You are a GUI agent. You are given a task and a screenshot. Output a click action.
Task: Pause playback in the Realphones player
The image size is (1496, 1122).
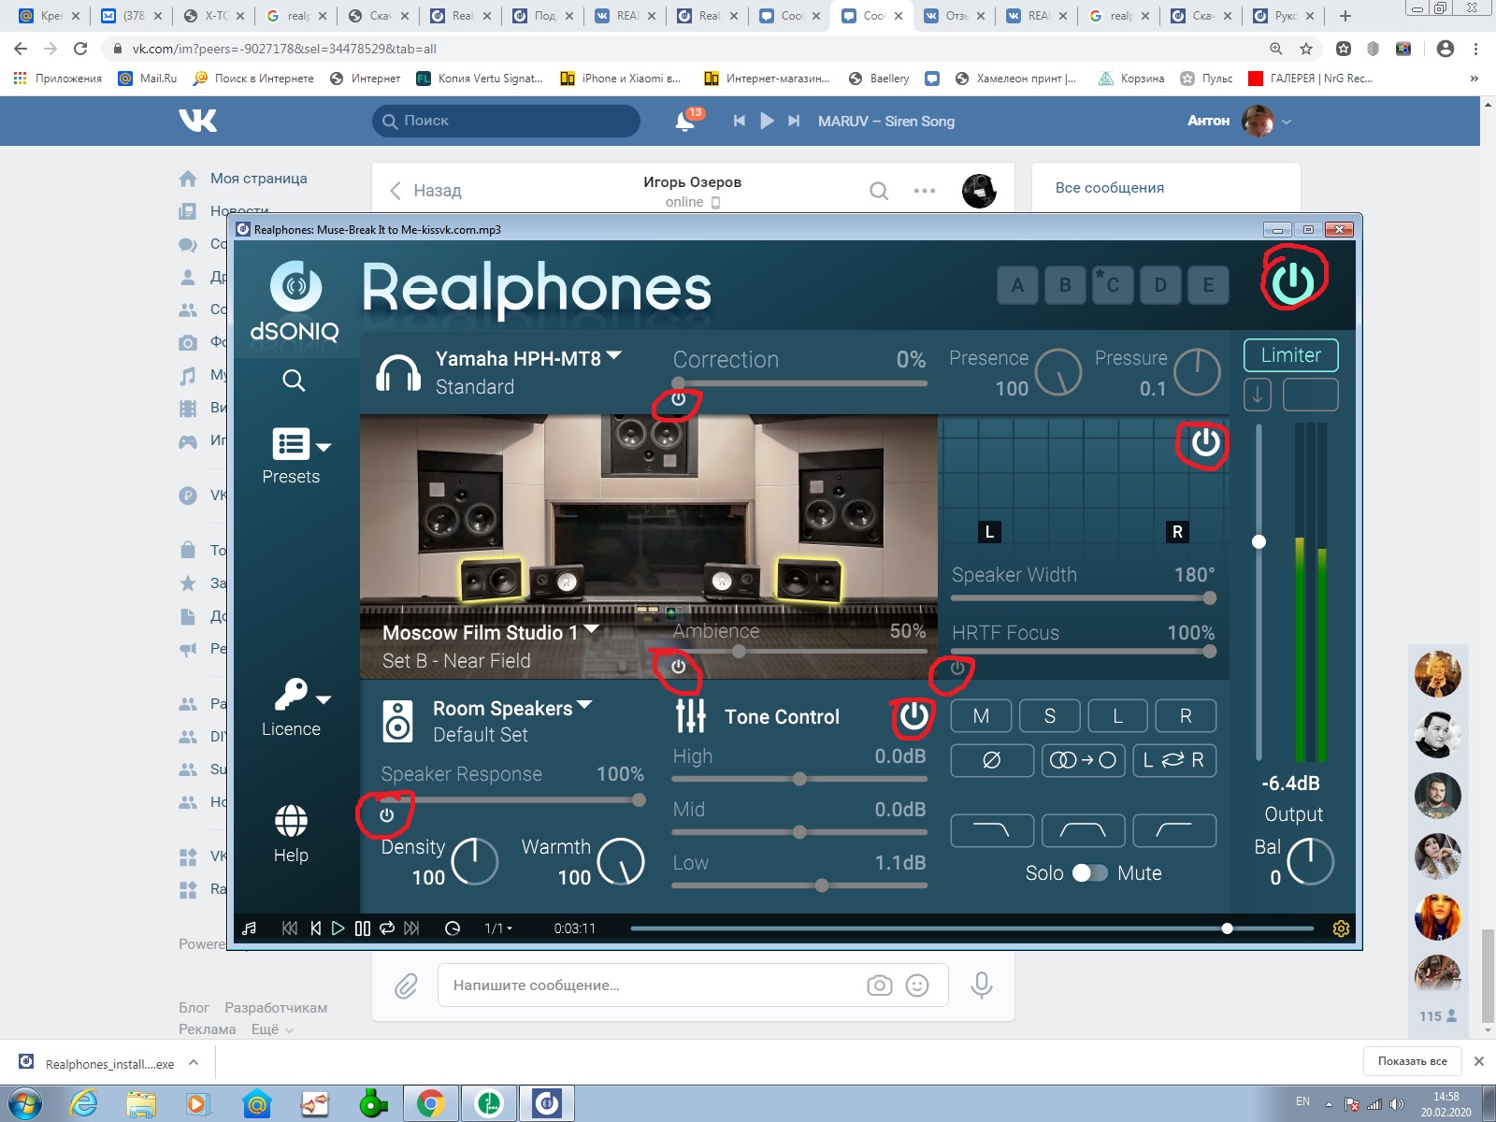(363, 928)
